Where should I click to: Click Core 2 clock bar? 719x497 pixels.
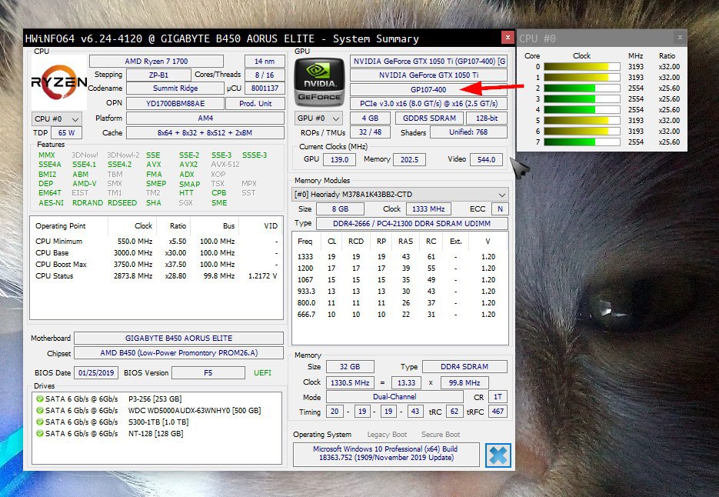[x=582, y=88]
